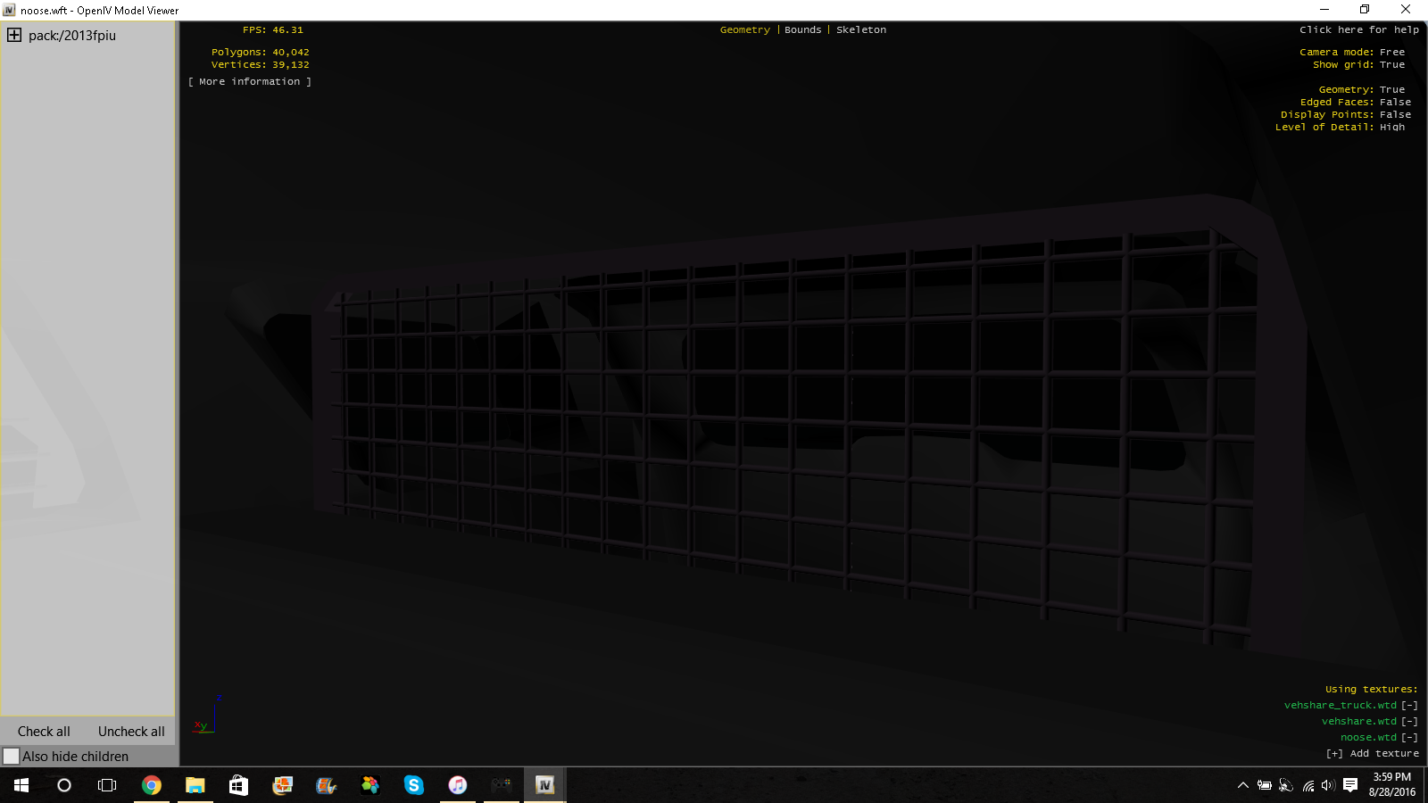Launch Google Chrome from the taskbar
Viewport: 1428px width, 803px height.
point(152,785)
